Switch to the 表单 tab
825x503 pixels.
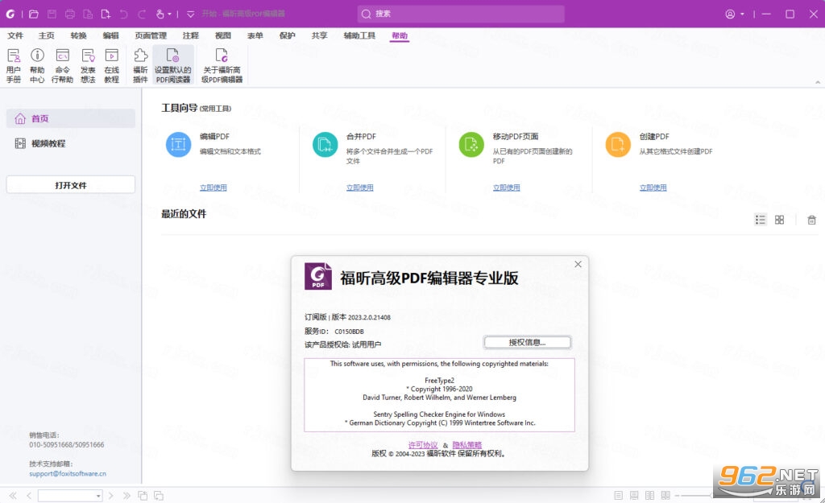point(255,35)
